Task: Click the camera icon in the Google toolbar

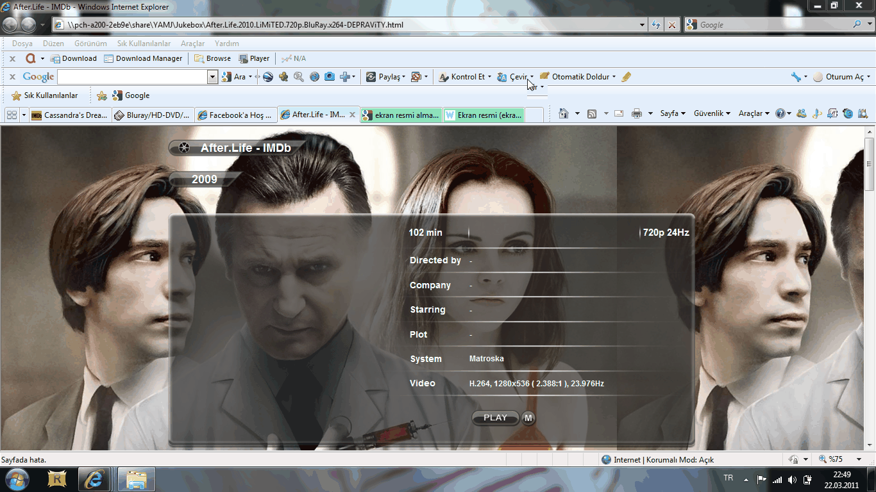Action: [x=330, y=77]
